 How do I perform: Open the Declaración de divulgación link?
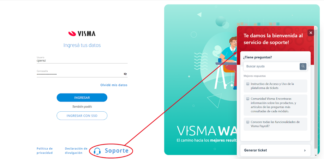76,151
